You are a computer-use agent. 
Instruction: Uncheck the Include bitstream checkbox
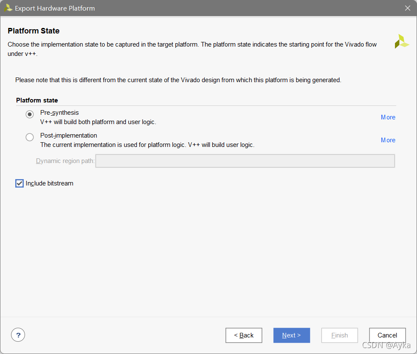(19, 183)
